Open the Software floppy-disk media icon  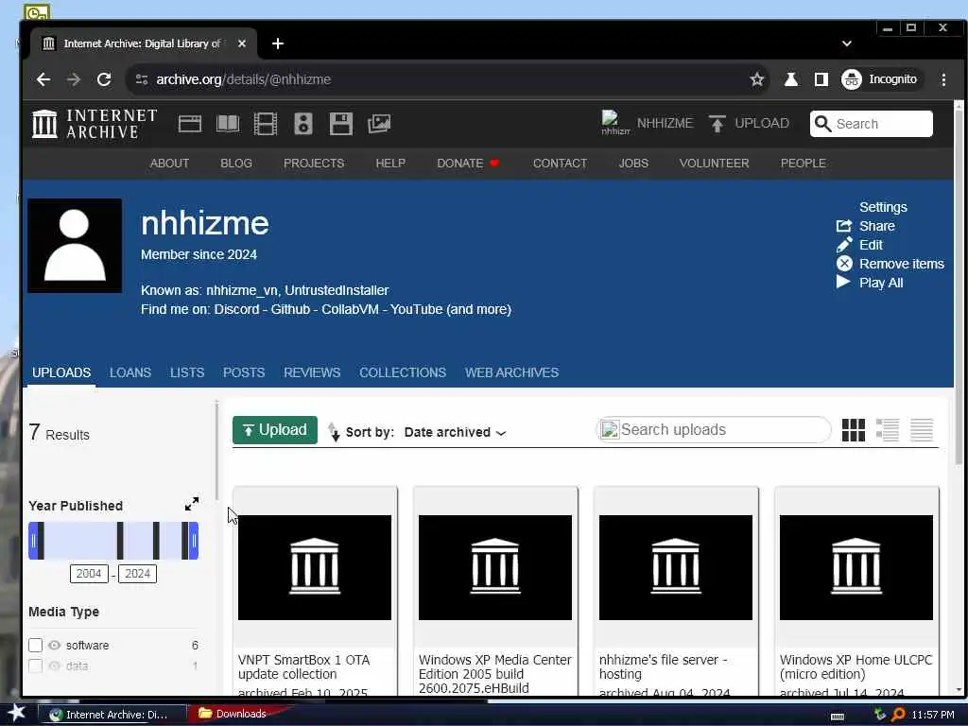click(x=340, y=124)
